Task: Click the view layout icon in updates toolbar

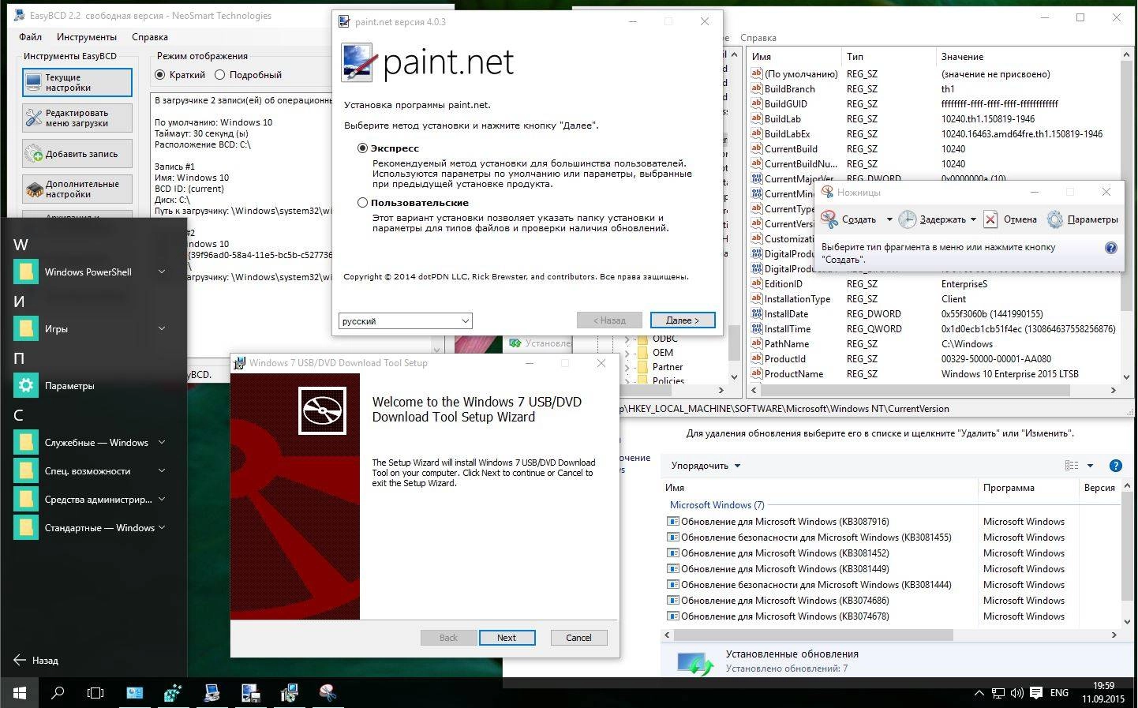Action: 1071,466
